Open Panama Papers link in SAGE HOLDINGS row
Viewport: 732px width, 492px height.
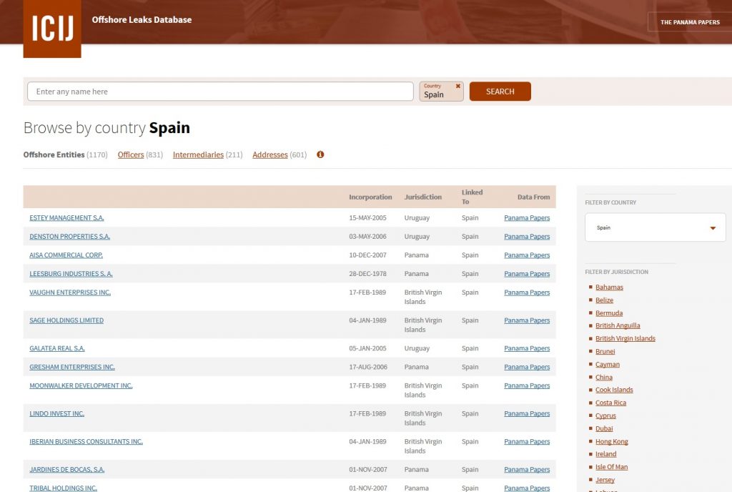point(527,320)
